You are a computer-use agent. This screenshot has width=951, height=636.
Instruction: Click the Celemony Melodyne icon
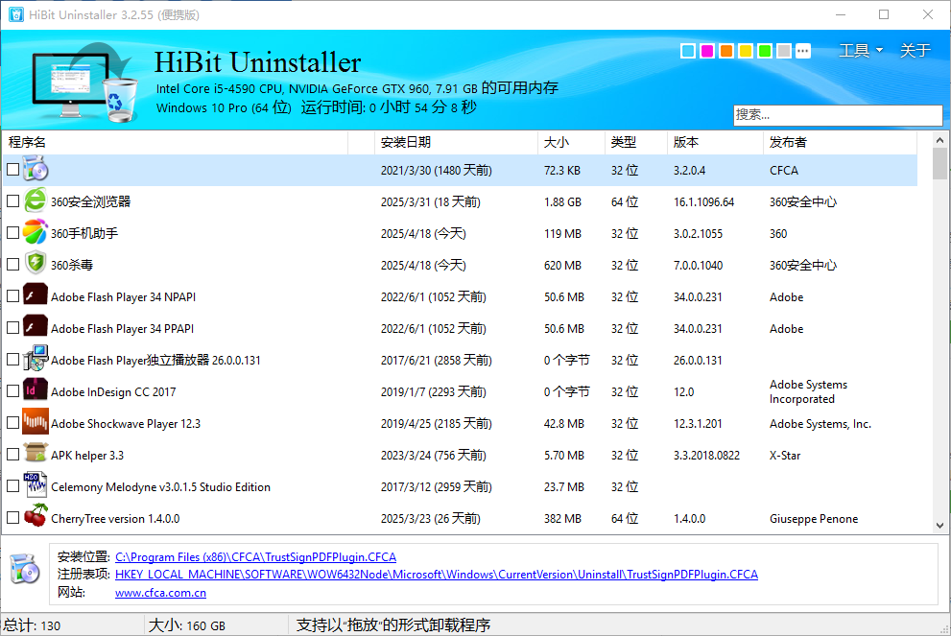[36, 485]
